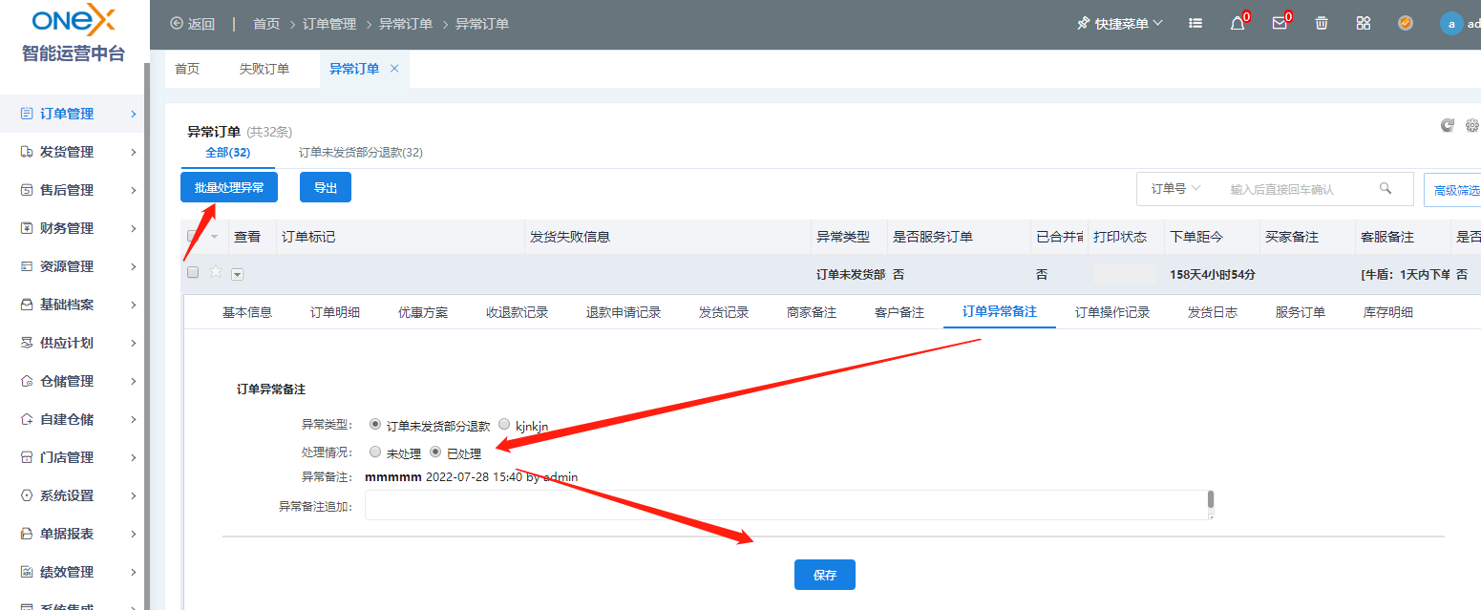This screenshot has height=610, width=1481.
Task: Select the 已处理 radio option
Action: (435, 452)
